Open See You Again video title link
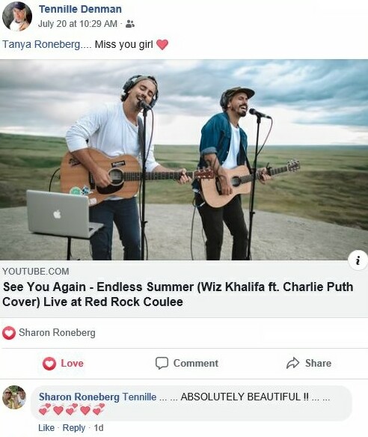Image resolution: width=368 pixels, height=437 pixels. point(178,294)
